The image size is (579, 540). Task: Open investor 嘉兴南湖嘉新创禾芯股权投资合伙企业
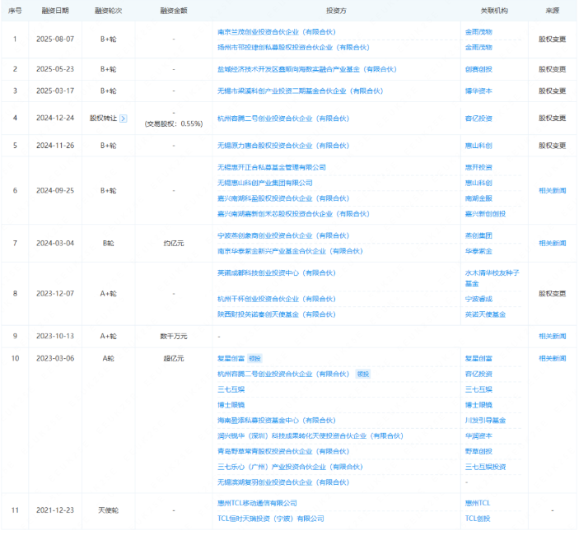(x=293, y=214)
